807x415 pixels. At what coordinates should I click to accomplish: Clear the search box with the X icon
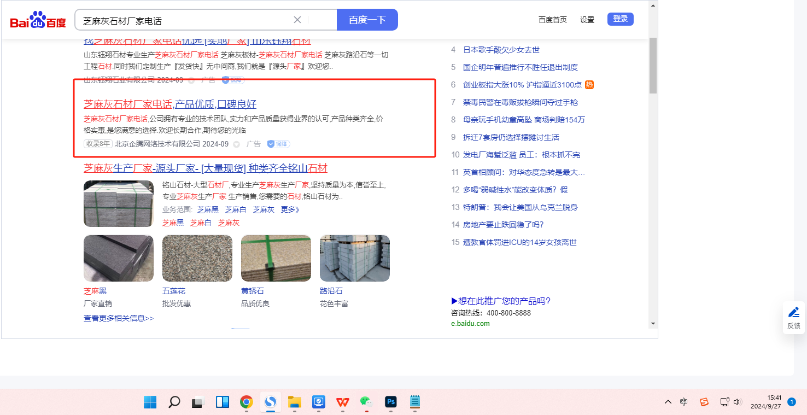[x=297, y=20]
